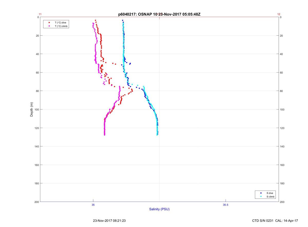Screen dimensions: 308x227
Task: Click the 60 tick on left depth axis
Action: pos(37,73)
